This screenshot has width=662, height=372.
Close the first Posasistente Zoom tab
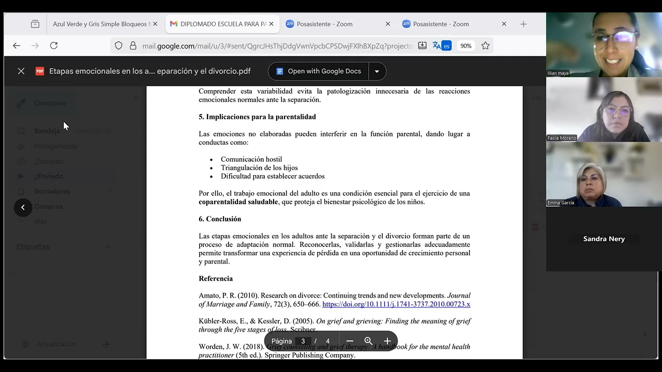[388, 24]
